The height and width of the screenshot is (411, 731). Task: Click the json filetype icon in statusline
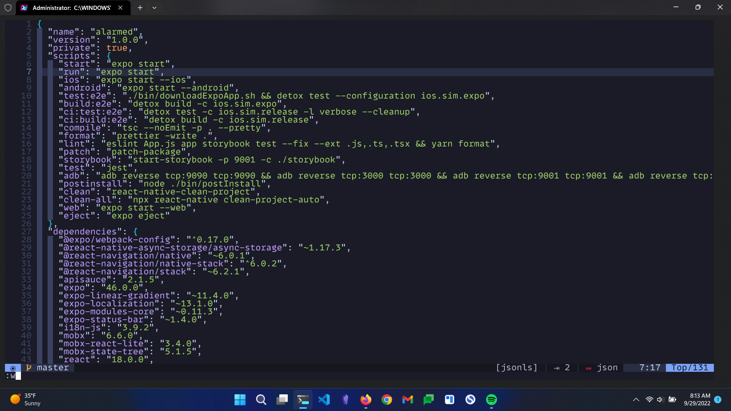pyautogui.click(x=589, y=368)
